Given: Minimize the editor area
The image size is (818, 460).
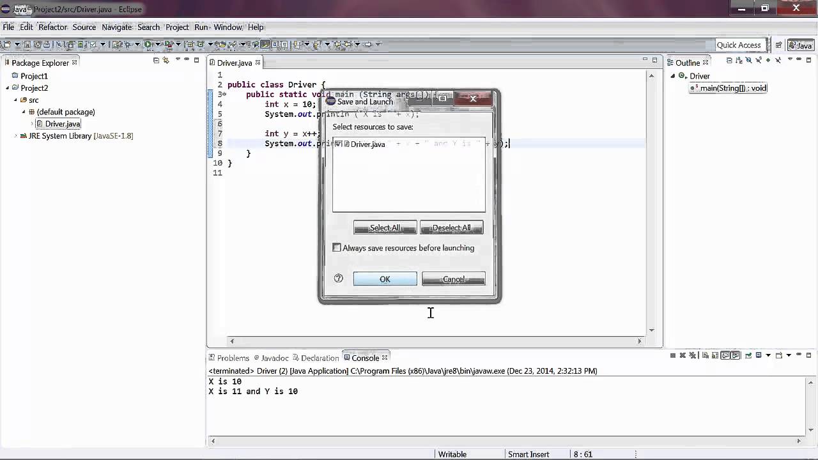Looking at the screenshot, I should (645, 59).
